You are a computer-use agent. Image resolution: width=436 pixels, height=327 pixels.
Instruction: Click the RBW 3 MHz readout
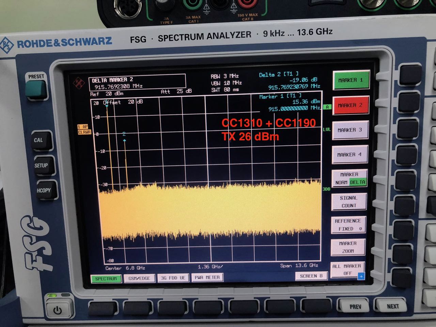[x=225, y=76]
